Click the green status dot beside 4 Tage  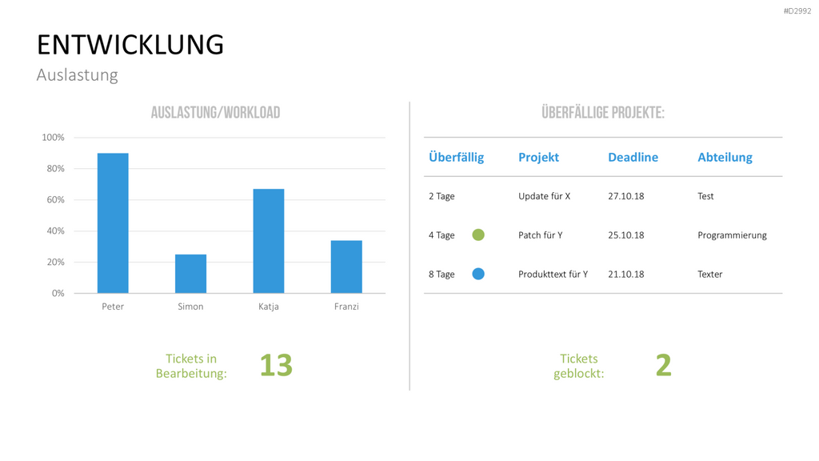point(478,235)
